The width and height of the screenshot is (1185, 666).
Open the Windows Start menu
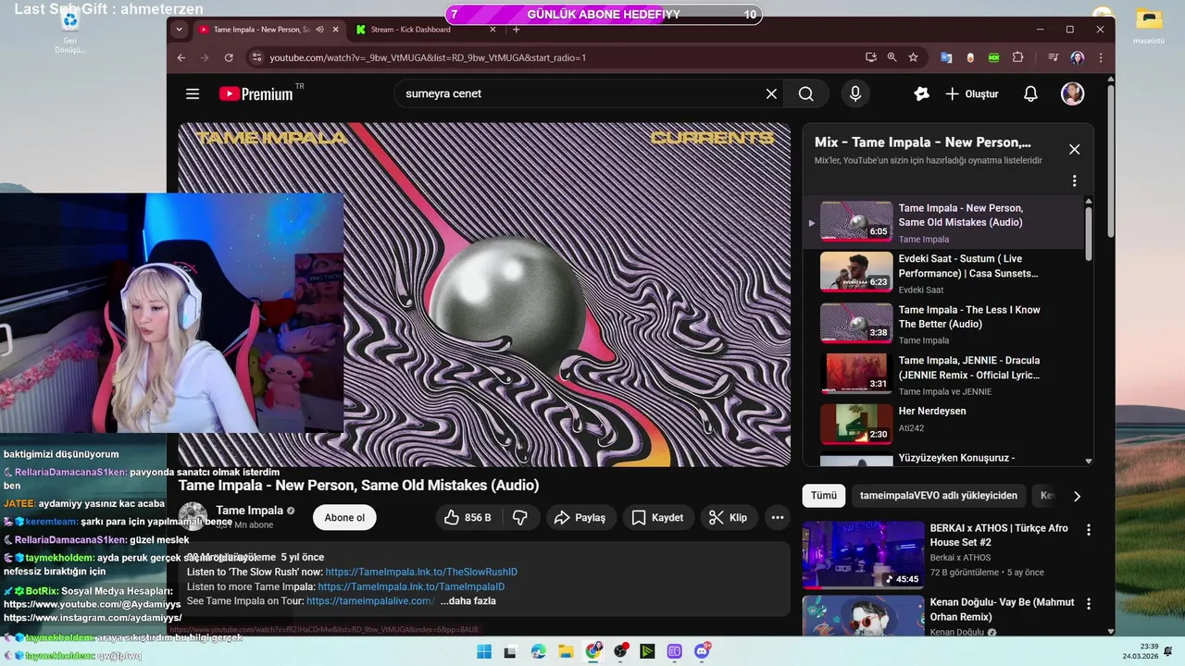click(x=484, y=651)
